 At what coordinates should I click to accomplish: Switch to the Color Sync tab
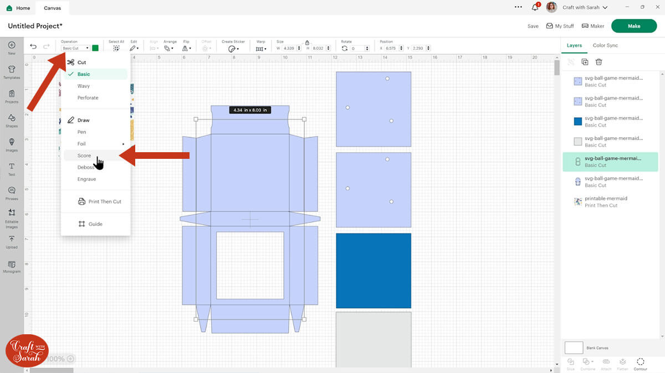coord(605,45)
